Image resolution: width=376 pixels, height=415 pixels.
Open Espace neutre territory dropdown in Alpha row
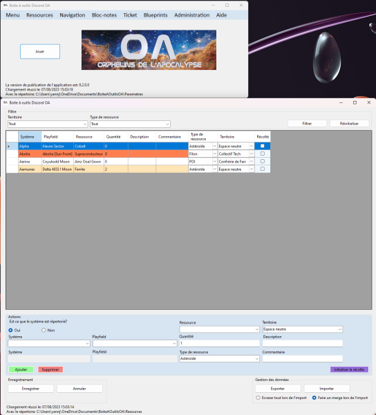[x=252, y=146]
